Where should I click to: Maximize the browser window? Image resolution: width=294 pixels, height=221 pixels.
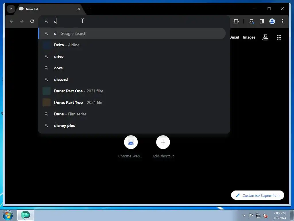point(269,9)
